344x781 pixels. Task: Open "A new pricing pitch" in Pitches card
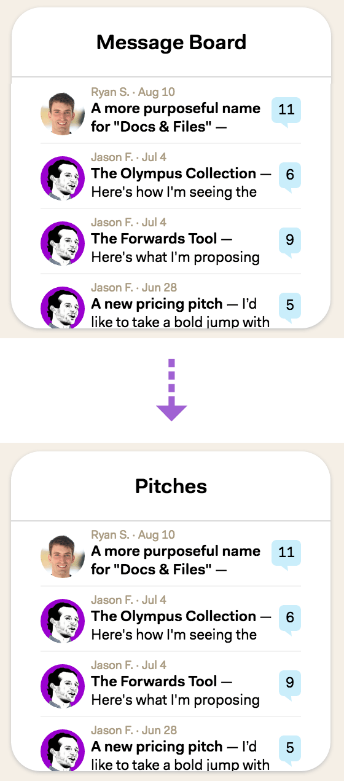pos(157,747)
